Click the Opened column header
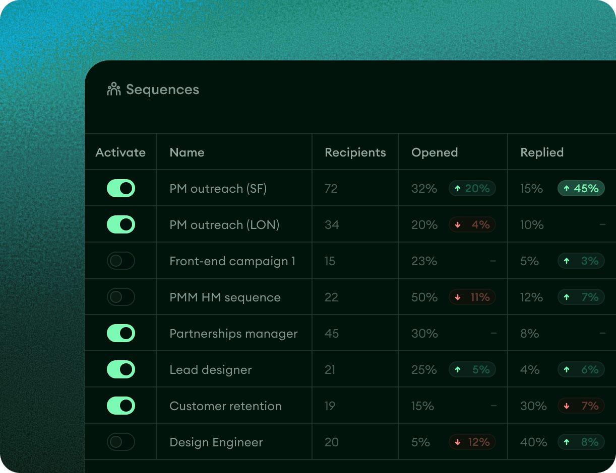Screen dimensions: 616x473 pyautogui.click(x=435, y=152)
